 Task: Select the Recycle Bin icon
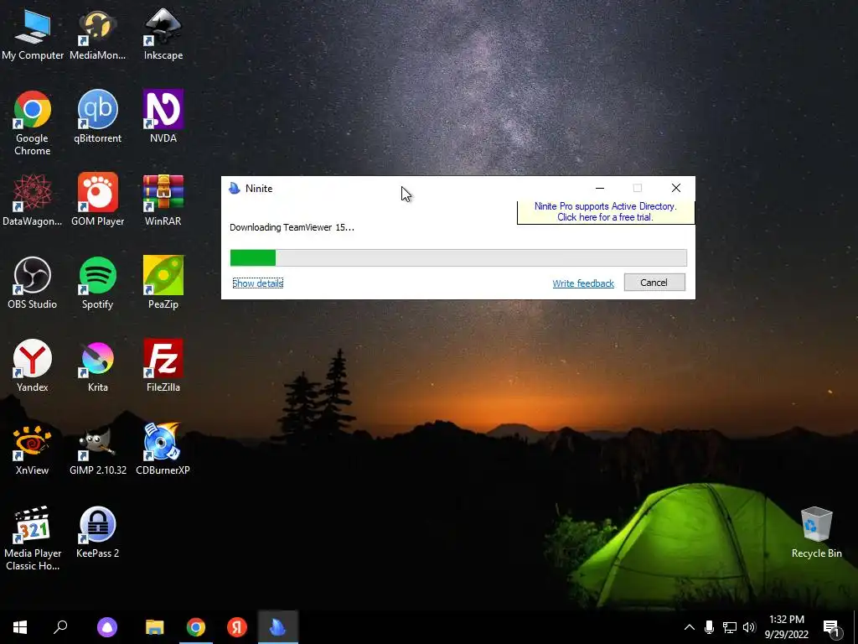pos(816,532)
